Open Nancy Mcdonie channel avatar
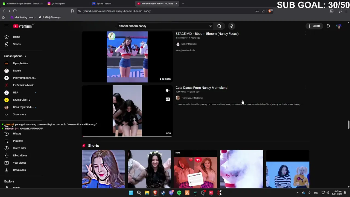350x197 pixels. tap(178, 44)
